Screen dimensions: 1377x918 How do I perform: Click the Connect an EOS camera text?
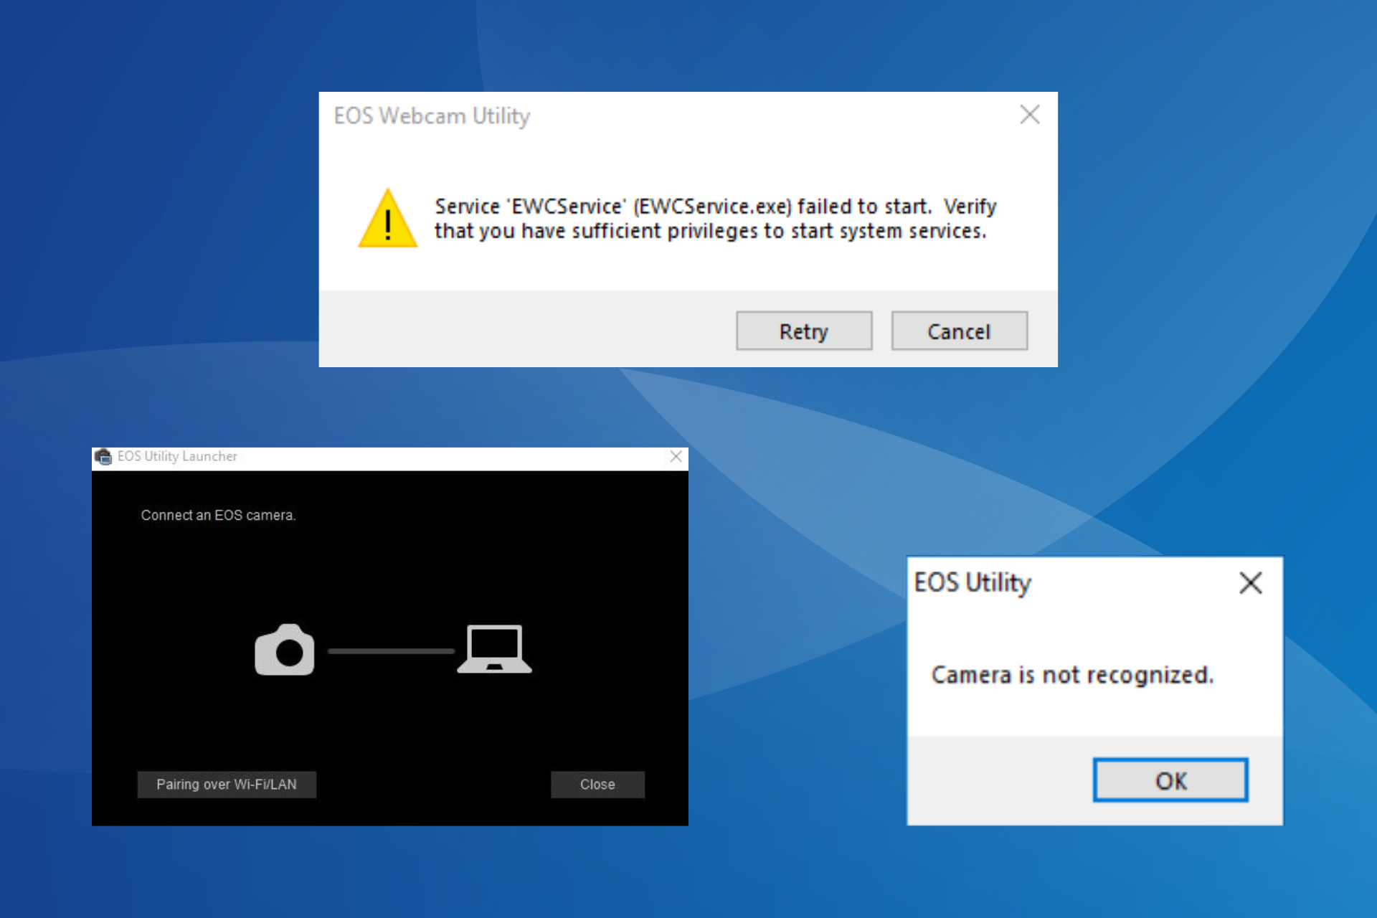pos(218,515)
